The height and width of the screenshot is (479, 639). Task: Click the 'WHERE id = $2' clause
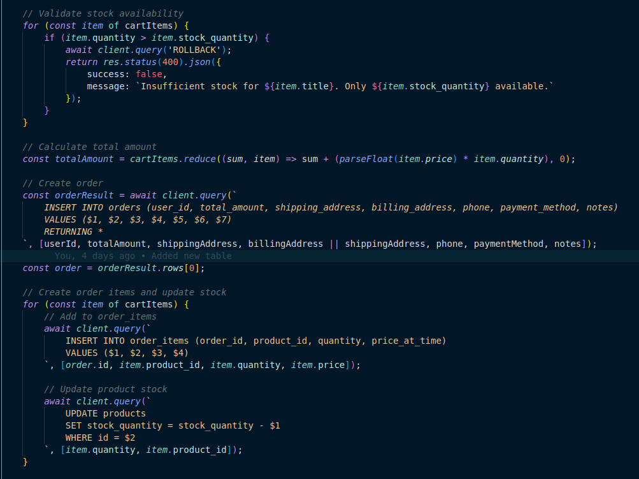pyautogui.click(x=100, y=438)
